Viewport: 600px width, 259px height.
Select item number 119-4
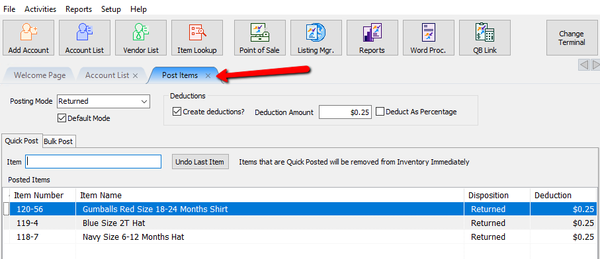[x=27, y=223]
